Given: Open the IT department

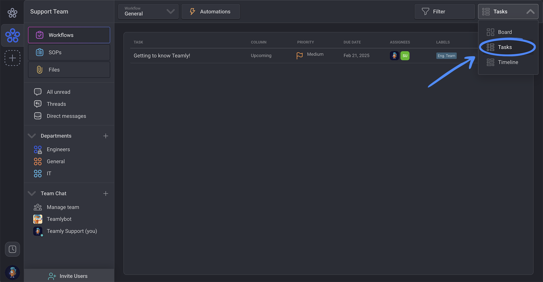Looking at the screenshot, I should pyautogui.click(x=49, y=173).
